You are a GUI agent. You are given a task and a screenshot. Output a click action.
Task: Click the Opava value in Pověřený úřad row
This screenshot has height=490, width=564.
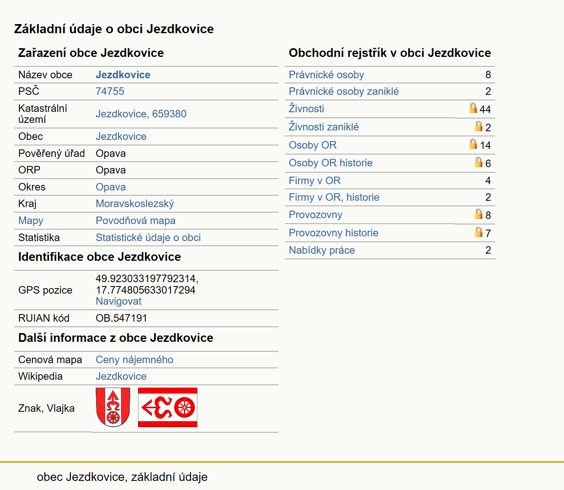point(111,153)
